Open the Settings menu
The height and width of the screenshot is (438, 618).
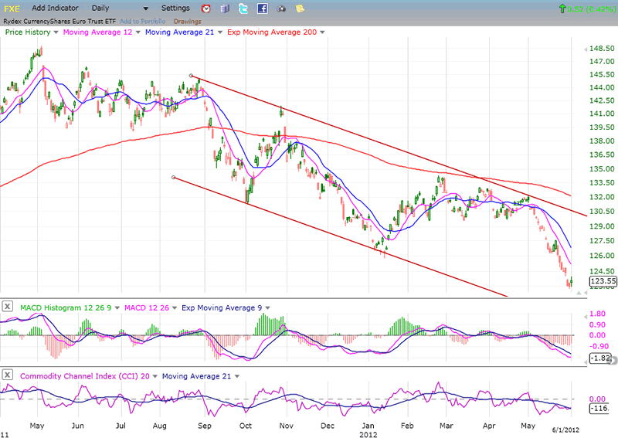pos(175,8)
